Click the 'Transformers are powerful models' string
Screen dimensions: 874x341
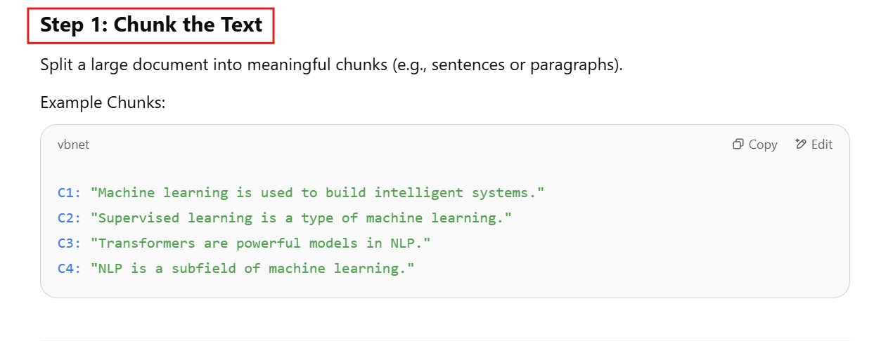pyautogui.click(x=260, y=243)
